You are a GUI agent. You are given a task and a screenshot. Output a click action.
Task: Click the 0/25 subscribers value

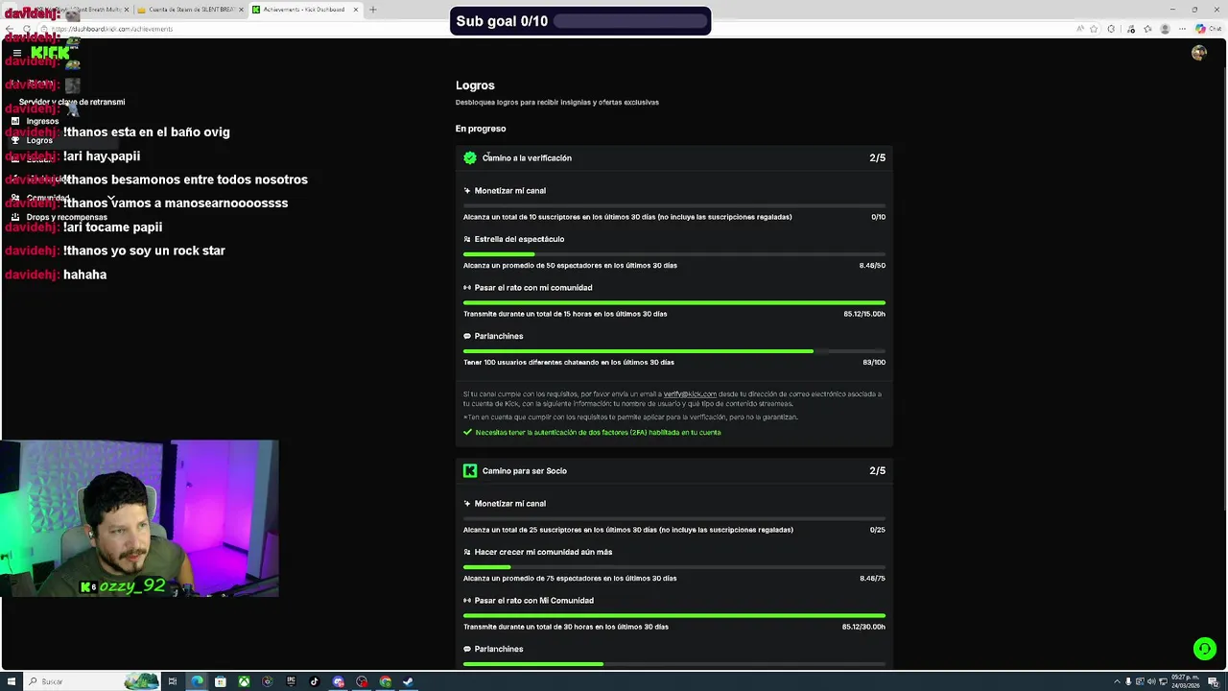point(878,530)
